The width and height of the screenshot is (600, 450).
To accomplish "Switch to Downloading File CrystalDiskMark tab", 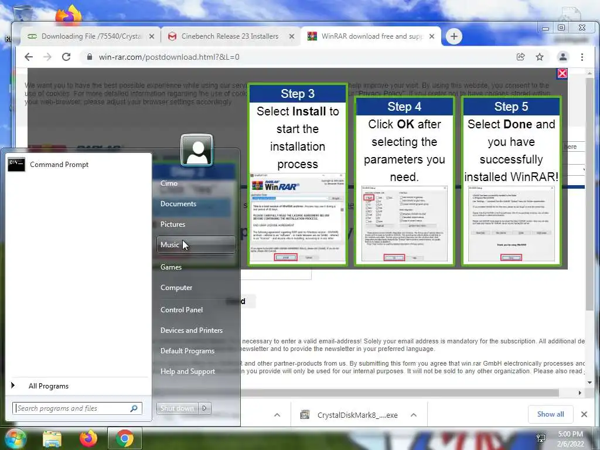I will (91, 36).
